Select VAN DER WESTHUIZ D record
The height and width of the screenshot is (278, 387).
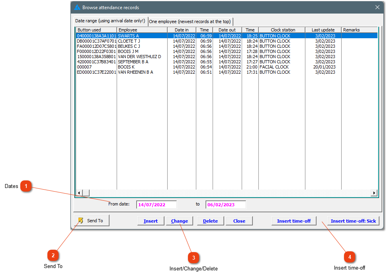227,57
